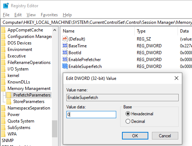Image resolution: width=192 pixels, height=146 pixels.
Task: Click the Configuration Manager folder icon
Action: (3, 36)
